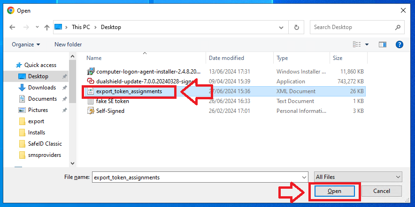Open the help question mark icon
The width and height of the screenshot is (415, 207).
coord(400,44)
